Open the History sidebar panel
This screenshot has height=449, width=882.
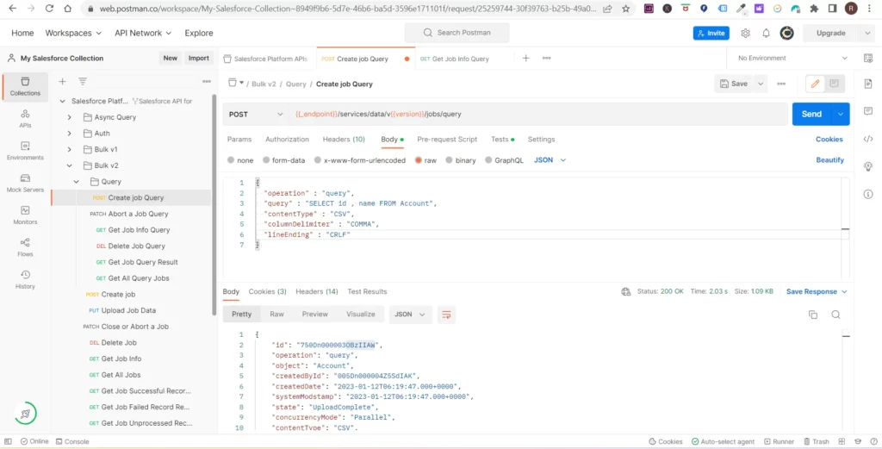tap(25, 279)
